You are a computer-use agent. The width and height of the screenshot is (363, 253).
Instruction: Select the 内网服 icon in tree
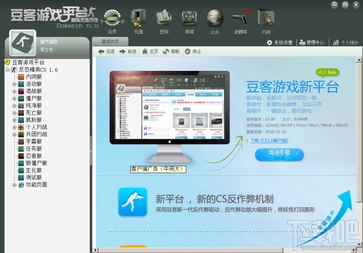21,77
